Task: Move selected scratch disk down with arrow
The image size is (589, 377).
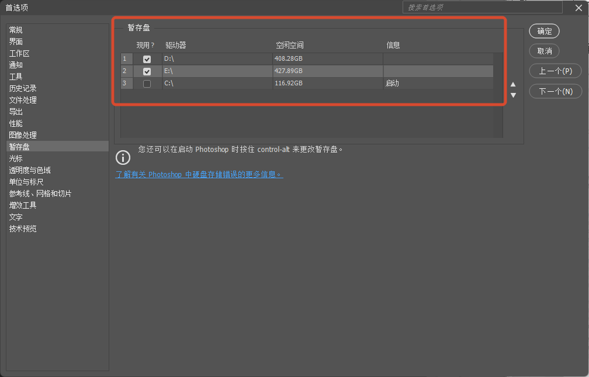Action: coord(513,95)
